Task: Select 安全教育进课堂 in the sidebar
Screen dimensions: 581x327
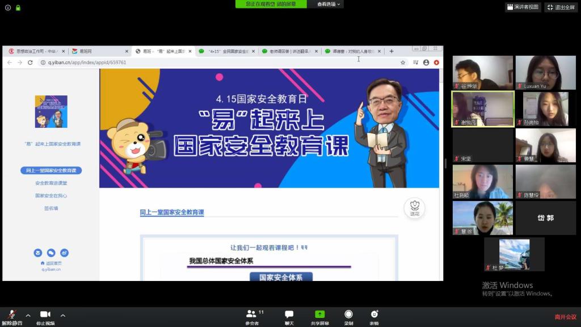Action: click(51, 183)
